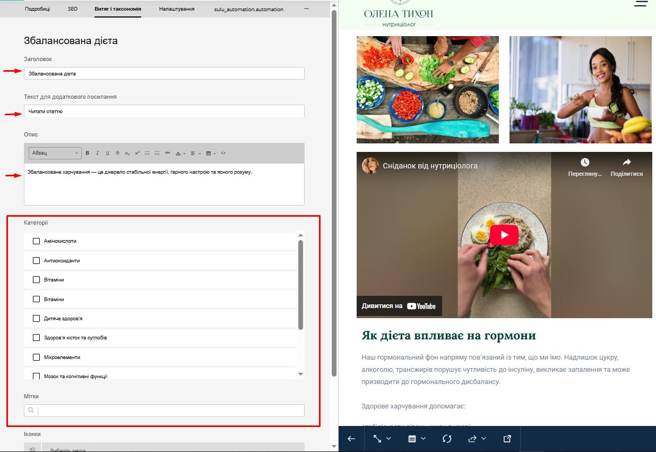Play the Сніданок від нутриціолога video
The width and height of the screenshot is (656, 452).
tap(504, 235)
